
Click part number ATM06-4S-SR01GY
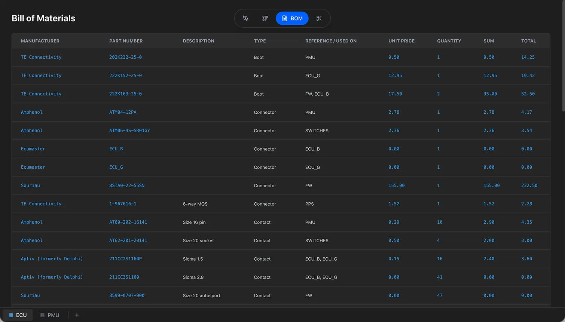click(129, 131)
